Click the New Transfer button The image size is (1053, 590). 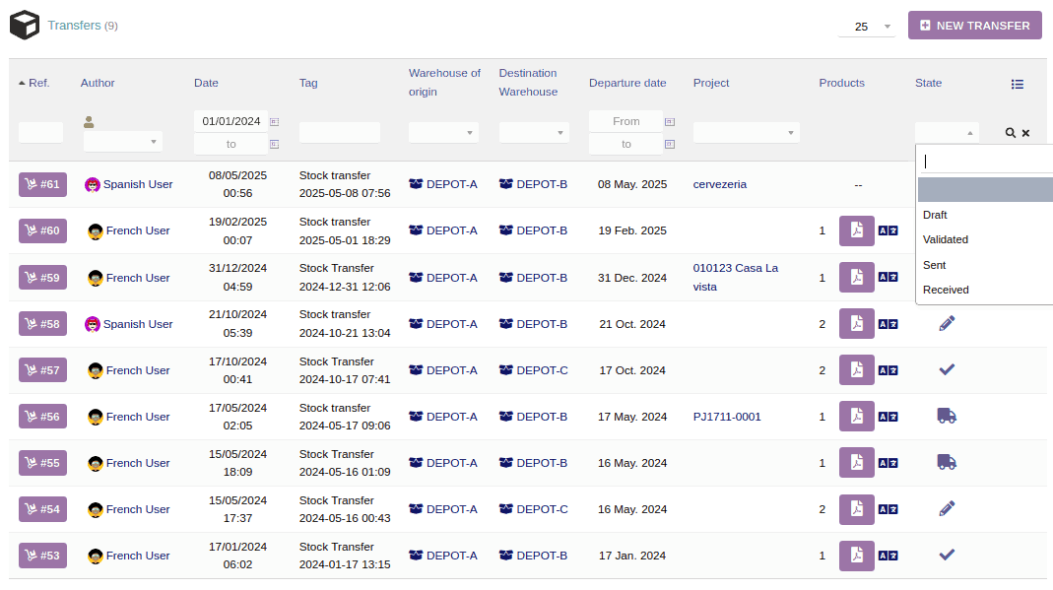point(974,26)
